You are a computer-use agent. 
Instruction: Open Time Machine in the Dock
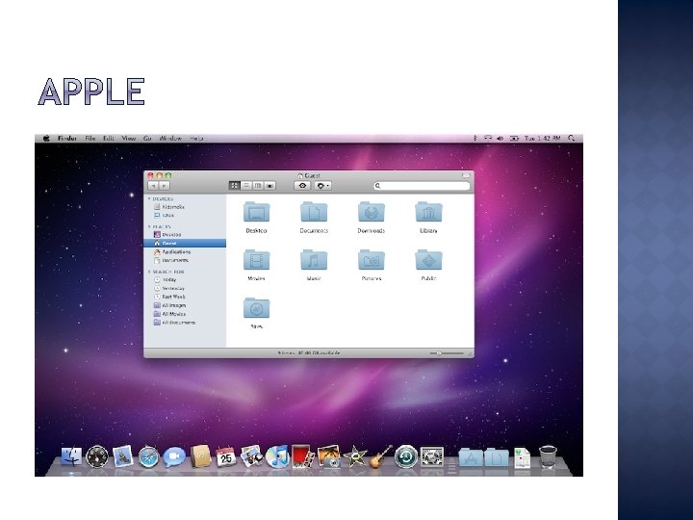tap(406, 456)
